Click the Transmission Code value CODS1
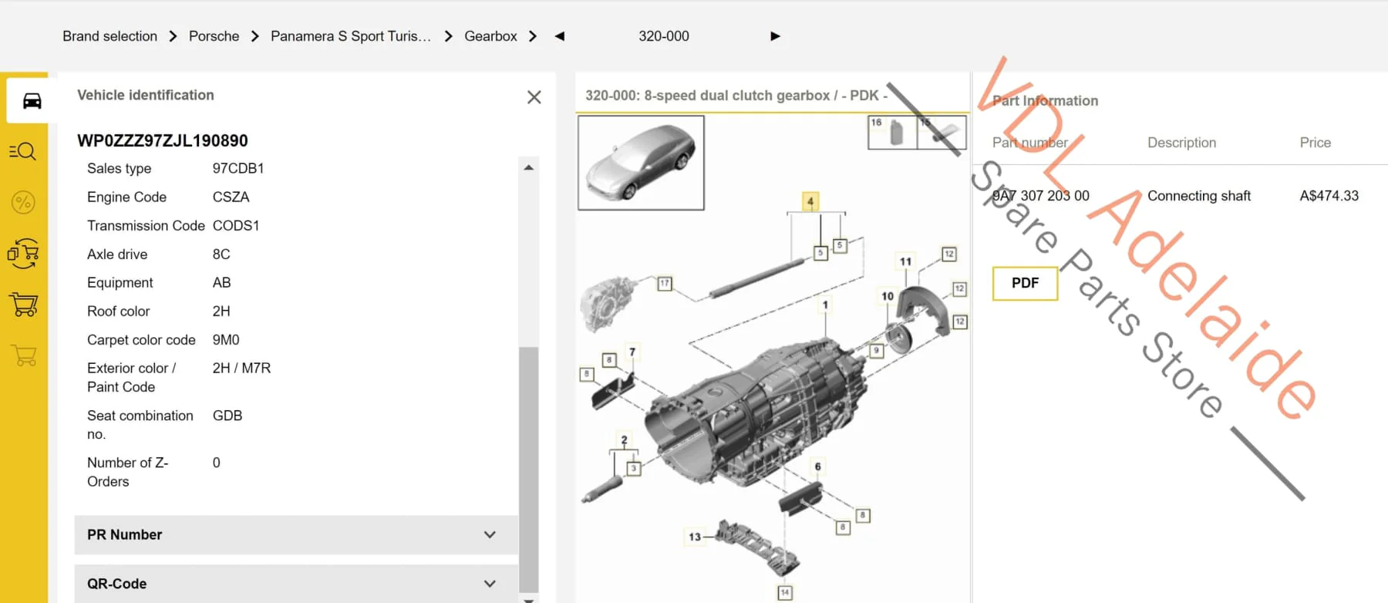 tap(236, 225)
